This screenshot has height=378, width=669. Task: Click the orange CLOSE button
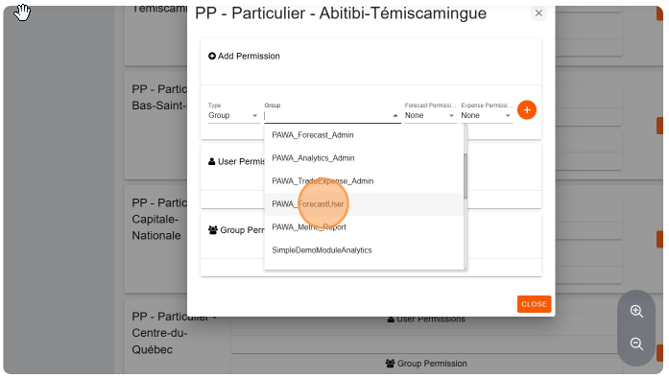point(535,304)
